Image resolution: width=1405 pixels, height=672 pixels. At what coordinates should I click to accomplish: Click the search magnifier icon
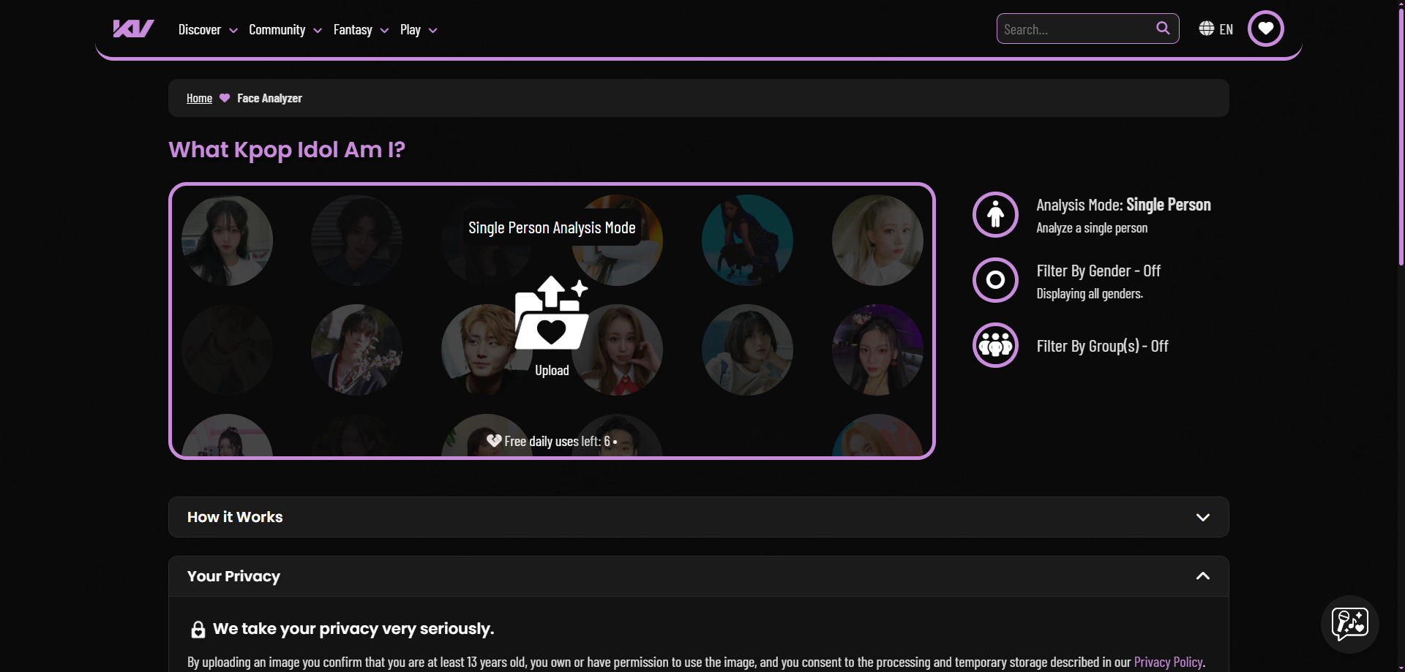(x=1162, y=29)
